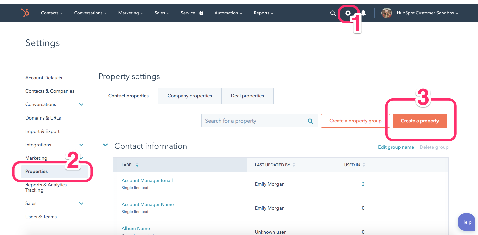Click the Create a property button
The image size is (478, 235).
[x=420, y=121]
